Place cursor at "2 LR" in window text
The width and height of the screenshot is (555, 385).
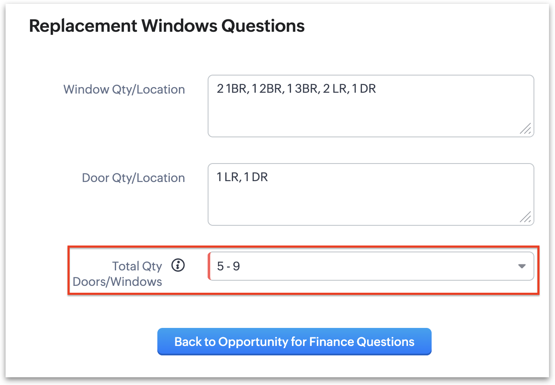pyautogui.click(x=334, y=89)
